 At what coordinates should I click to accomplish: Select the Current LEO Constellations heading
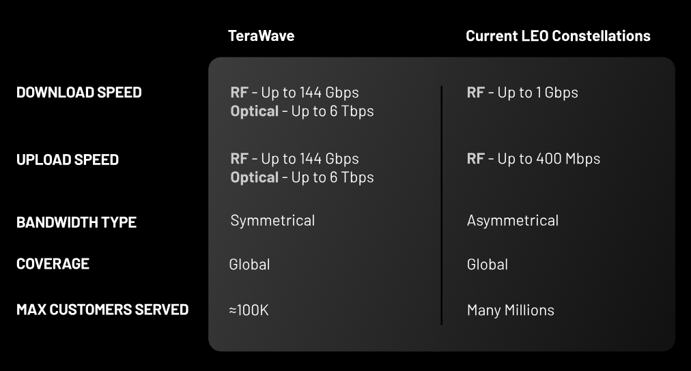tap(558, 35)
